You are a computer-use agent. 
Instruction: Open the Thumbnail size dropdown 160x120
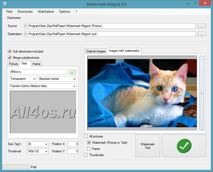point(38,151)
